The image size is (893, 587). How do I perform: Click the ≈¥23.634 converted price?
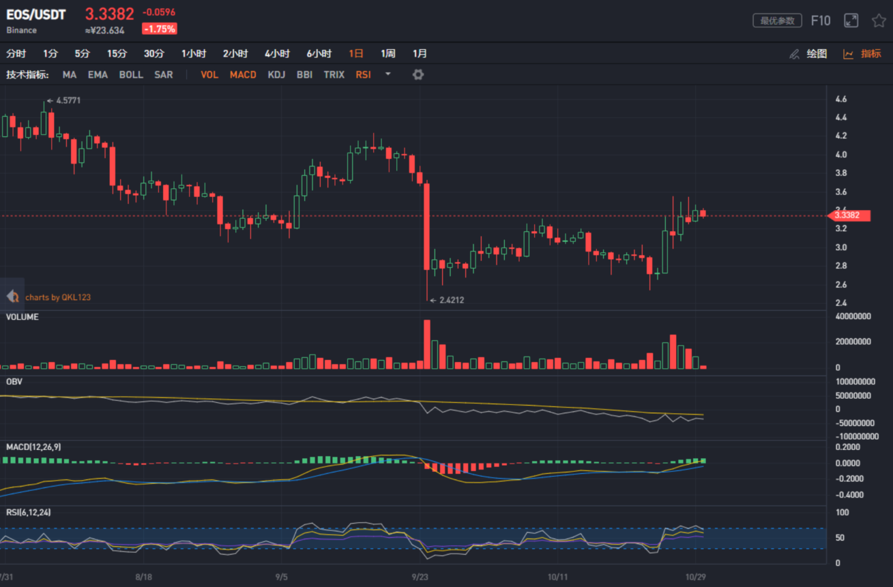click(x=104, y=30)
